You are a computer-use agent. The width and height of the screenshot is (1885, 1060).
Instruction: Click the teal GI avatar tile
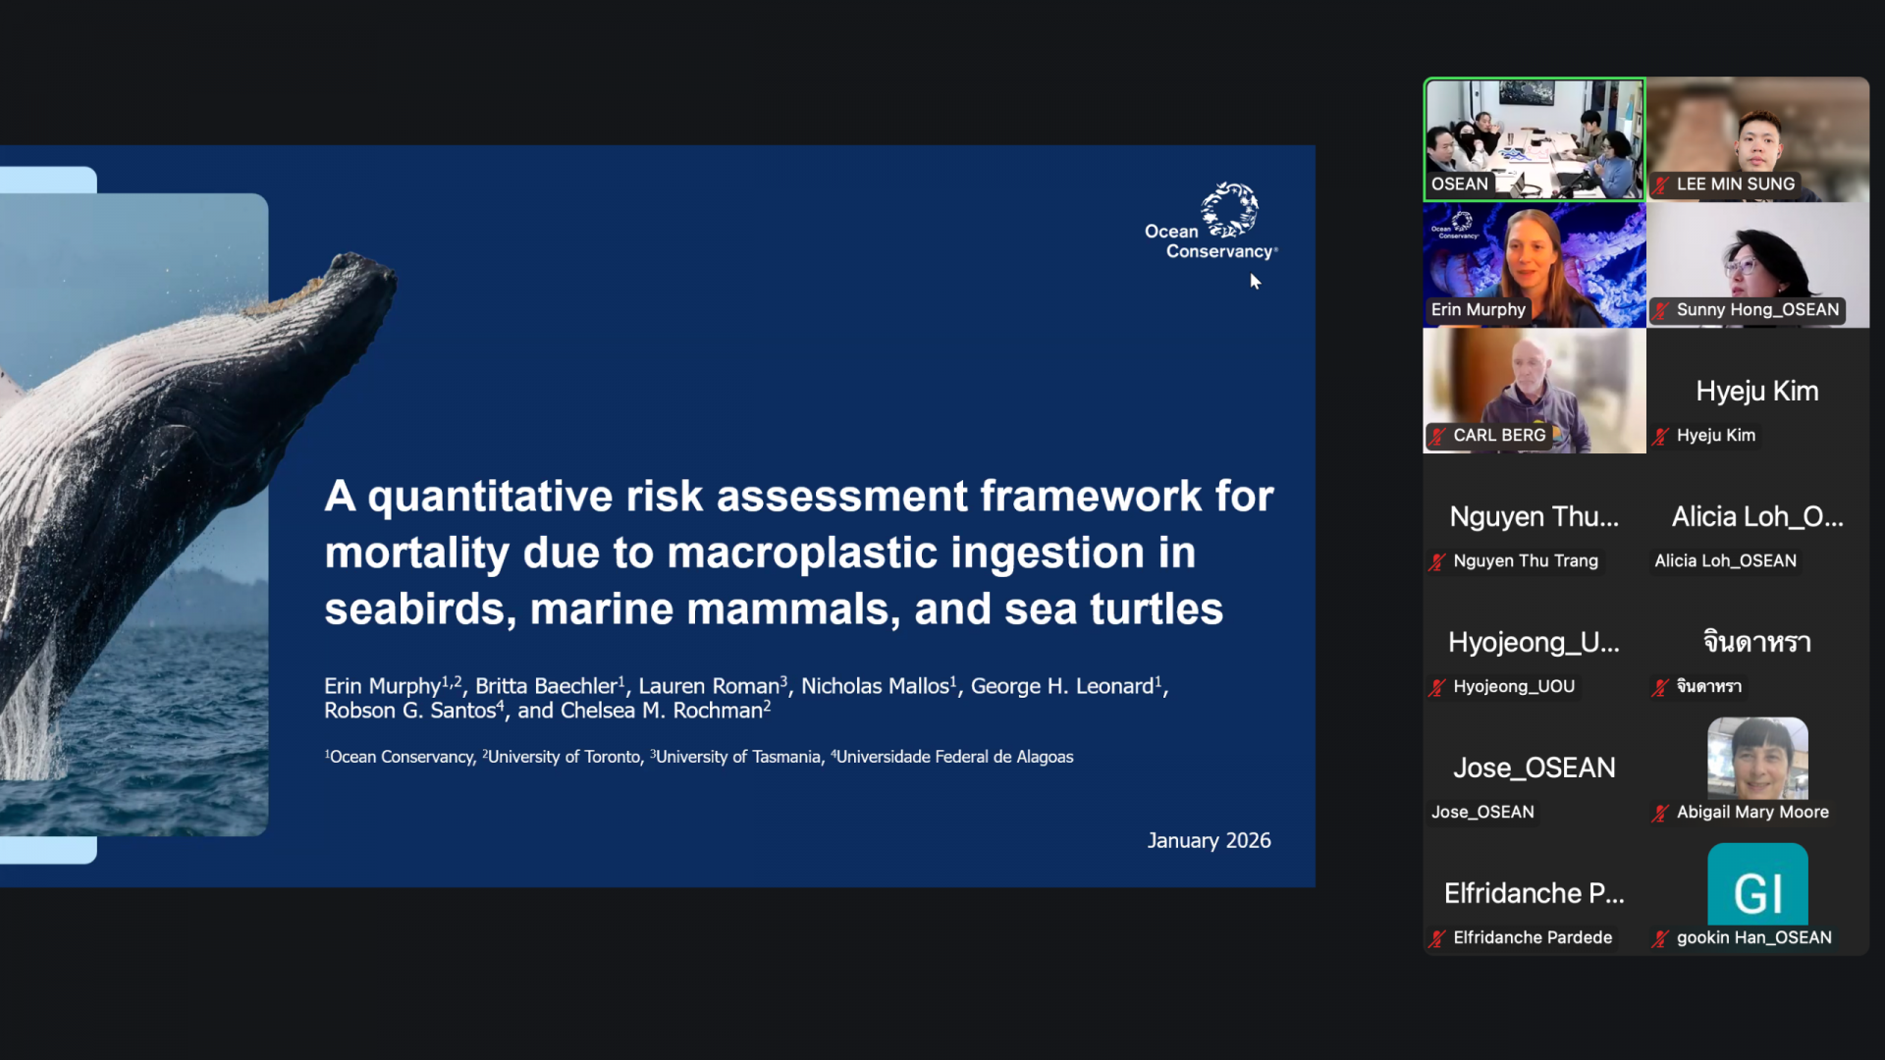1757,885
